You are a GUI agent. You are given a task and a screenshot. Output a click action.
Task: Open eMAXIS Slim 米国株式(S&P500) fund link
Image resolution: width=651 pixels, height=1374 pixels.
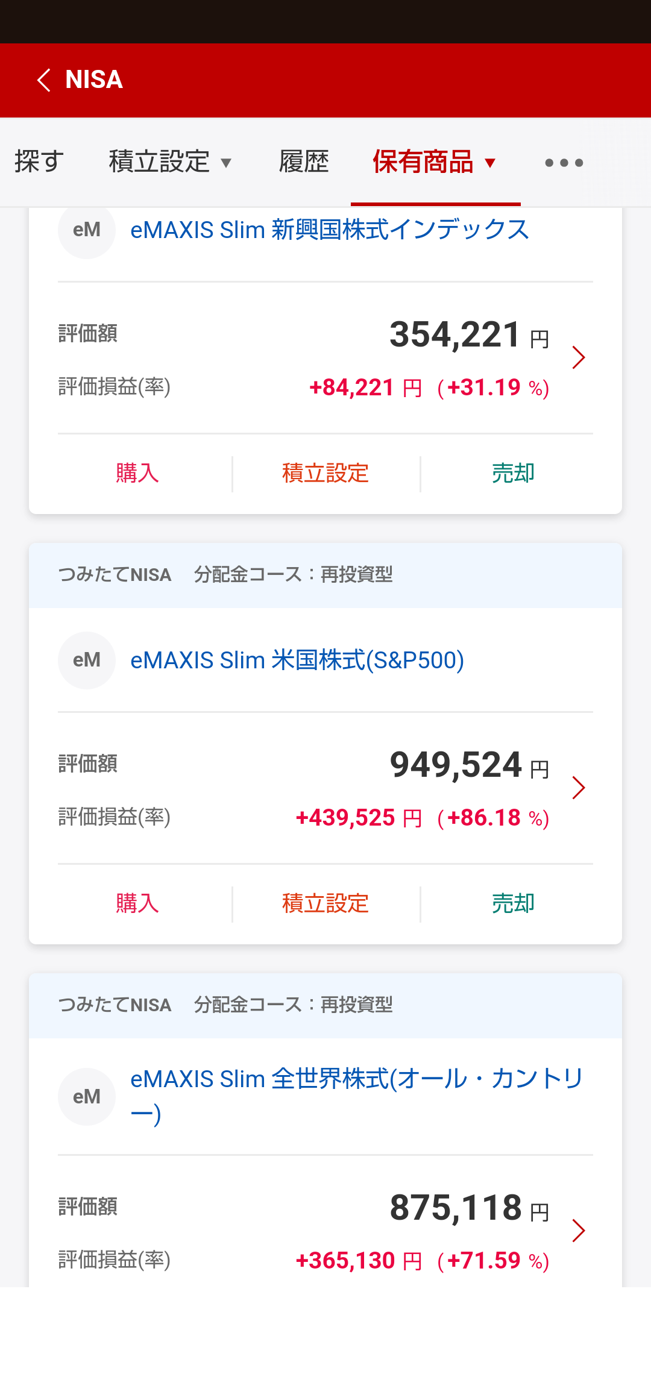tap(297, 660)
